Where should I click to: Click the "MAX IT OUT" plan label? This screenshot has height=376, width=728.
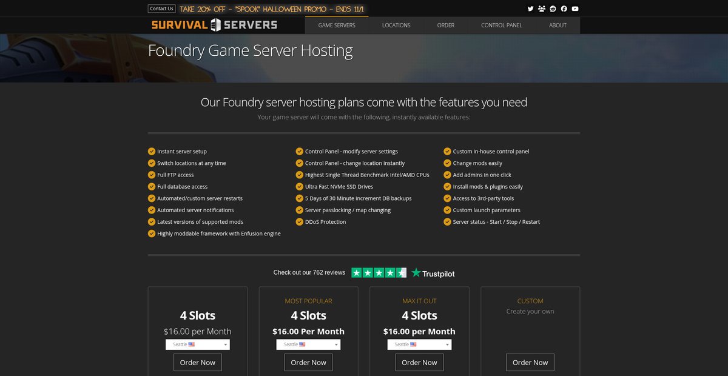(x=419, y=301)
